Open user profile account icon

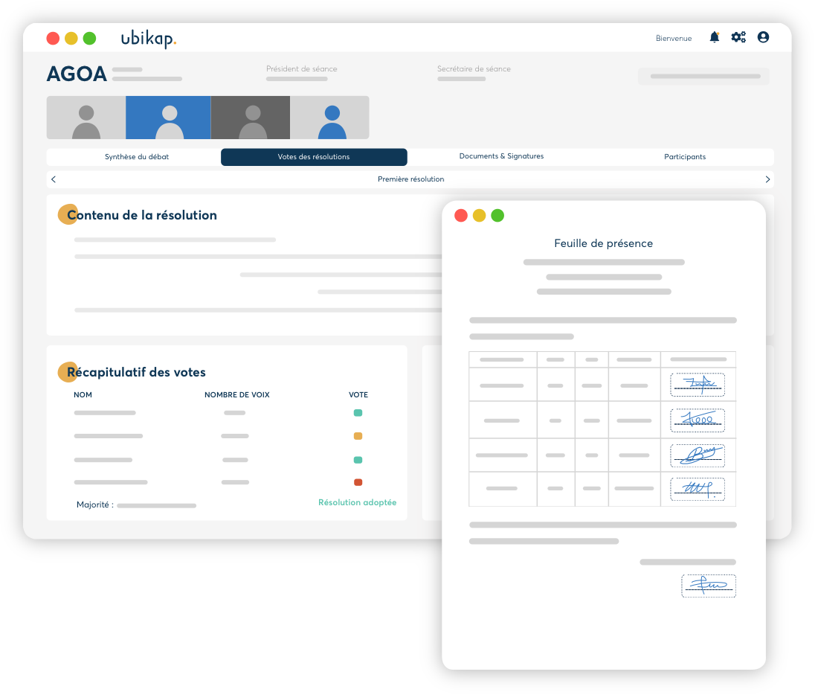tap(763, 37)
